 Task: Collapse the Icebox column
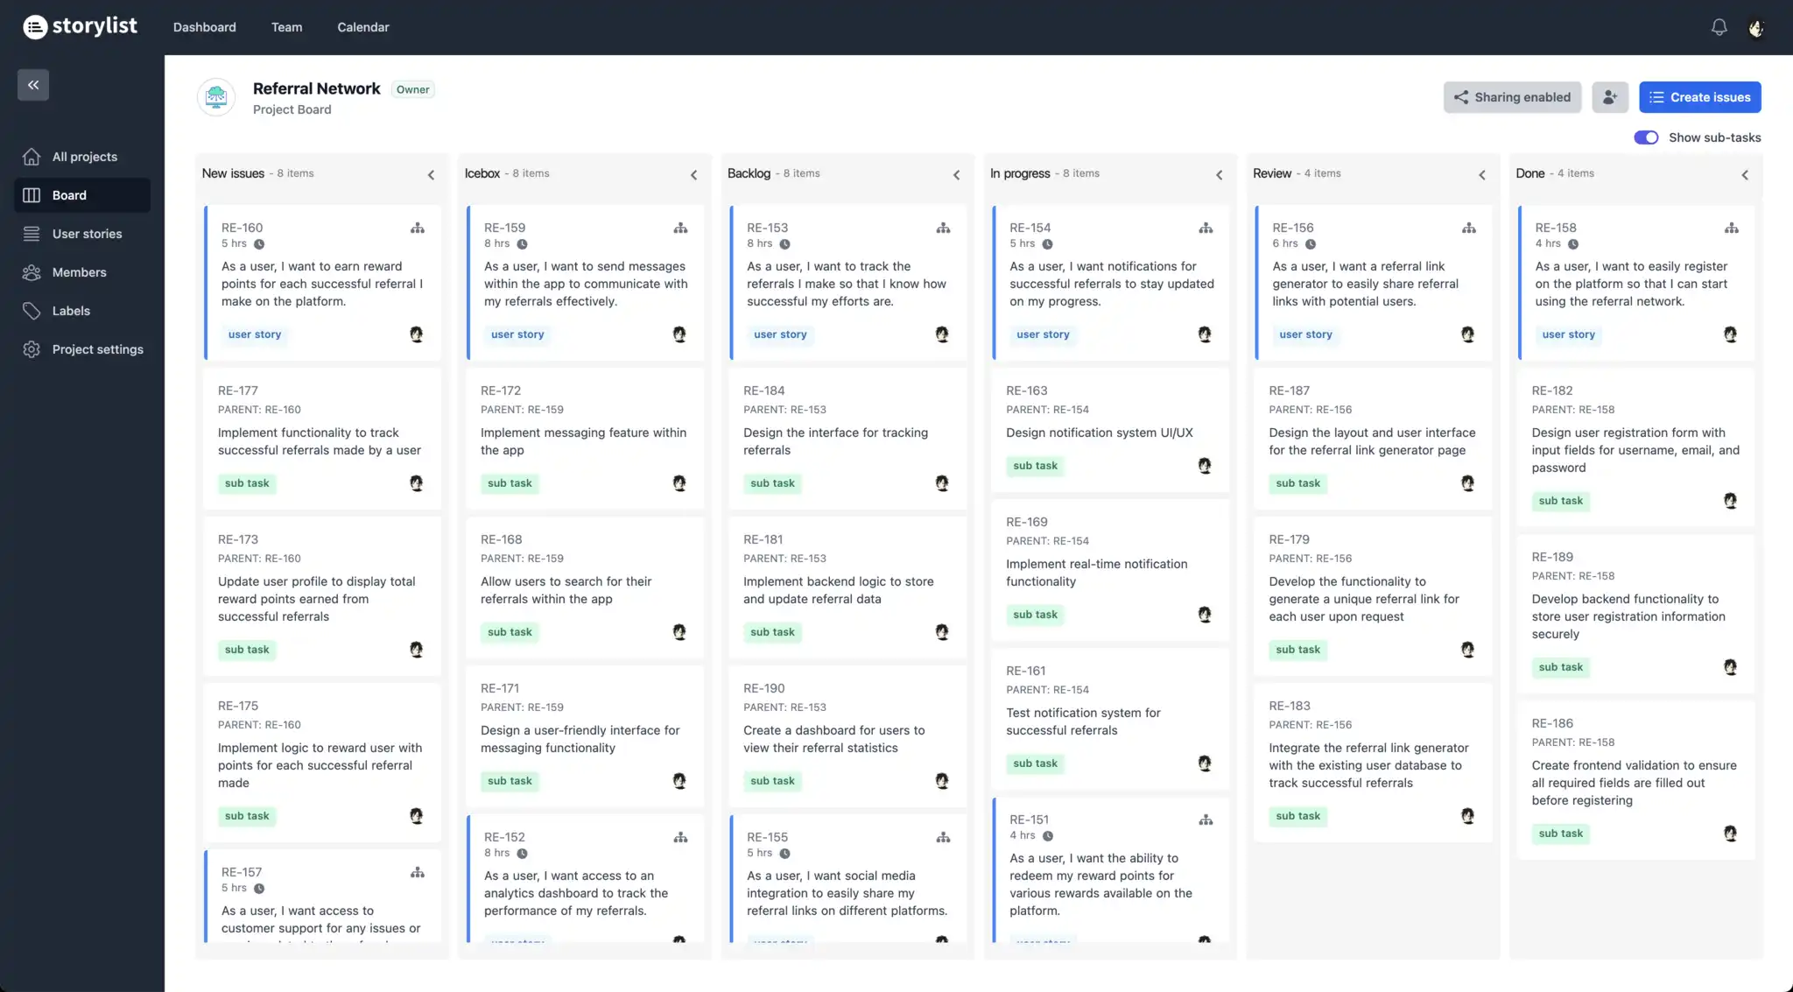point(693,175)
